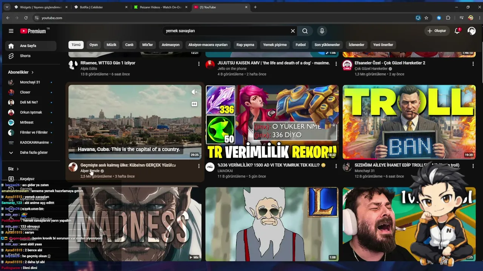This screenshot has height=271, width=483.
Task: Open the YouTube guide hamburger menu
Action: click(x=11, y=31)
